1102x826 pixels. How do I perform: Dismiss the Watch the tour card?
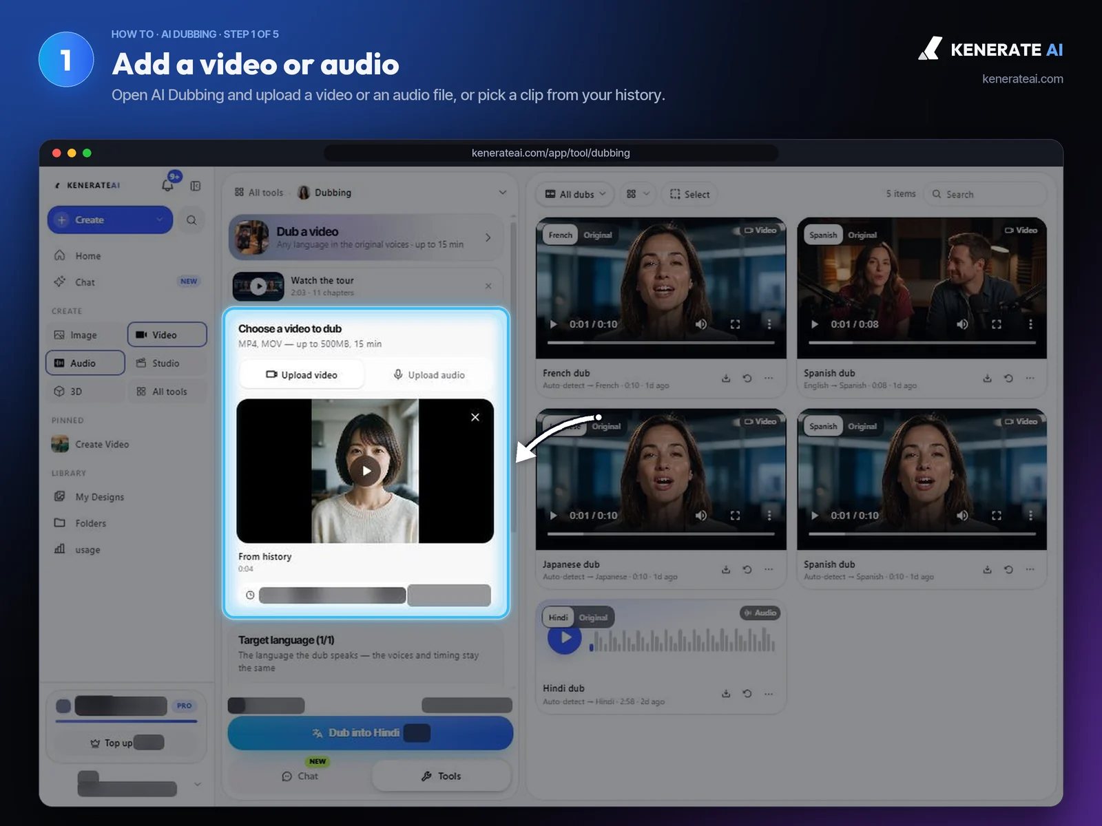pos(488,286)
